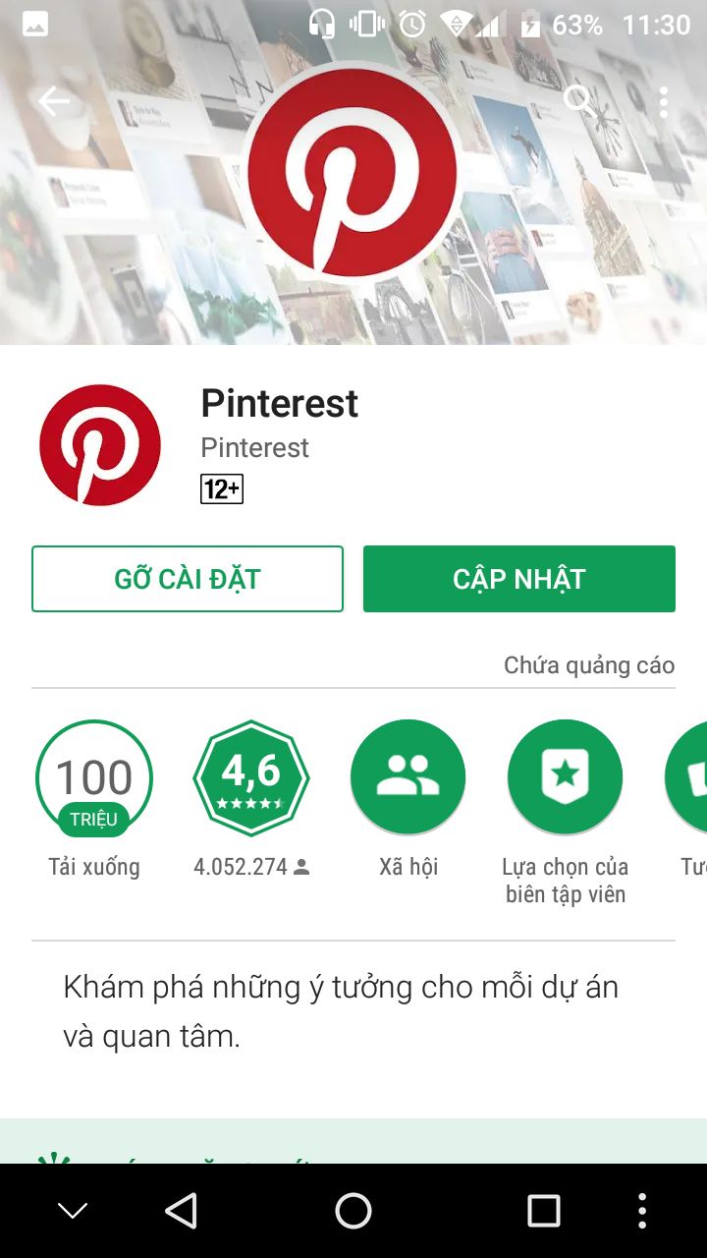Open the Lựa chọn của biên tập viên badge
This screenshot has height=1258, width=707.
[x=566, y=778]
